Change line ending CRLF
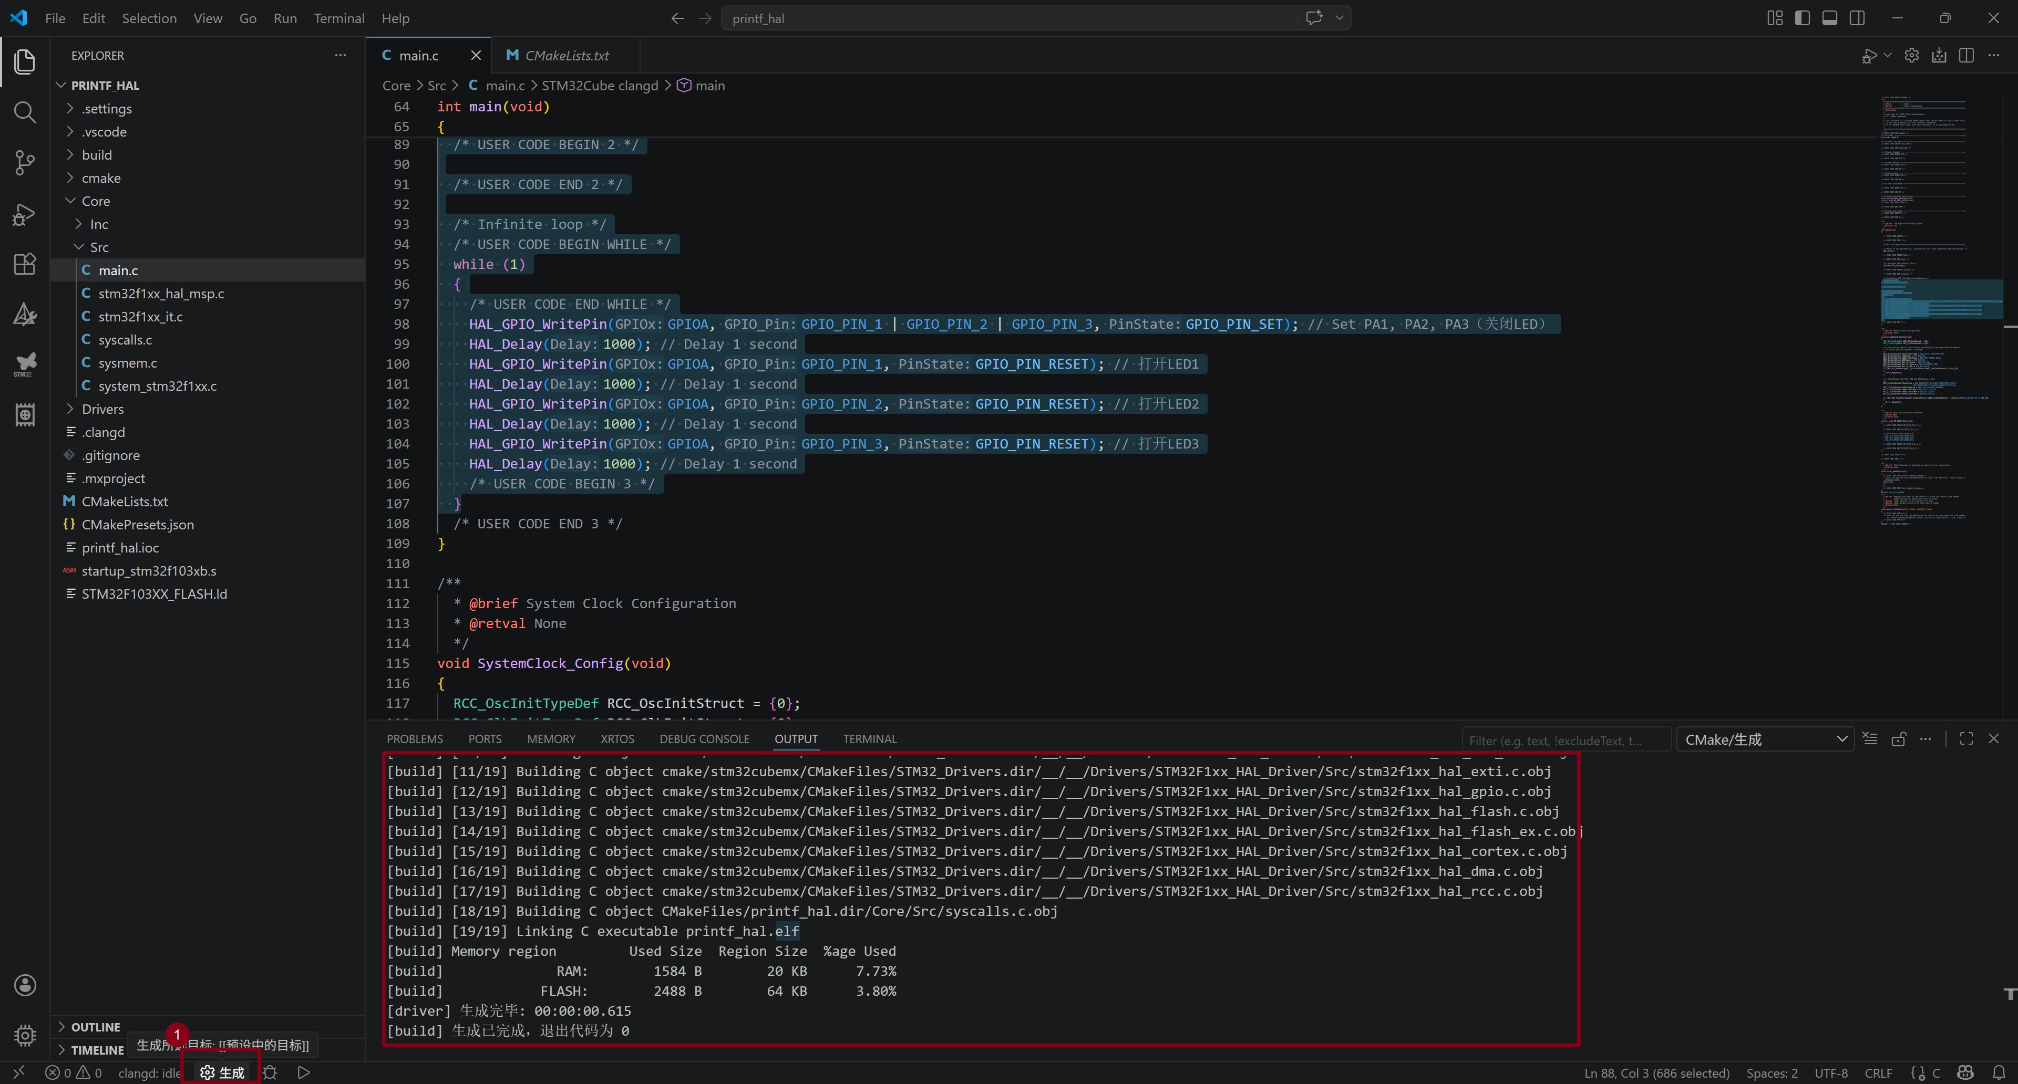 click(1878, 1073)
